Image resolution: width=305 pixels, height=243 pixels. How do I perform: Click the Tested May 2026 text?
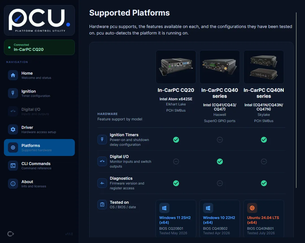173,233
